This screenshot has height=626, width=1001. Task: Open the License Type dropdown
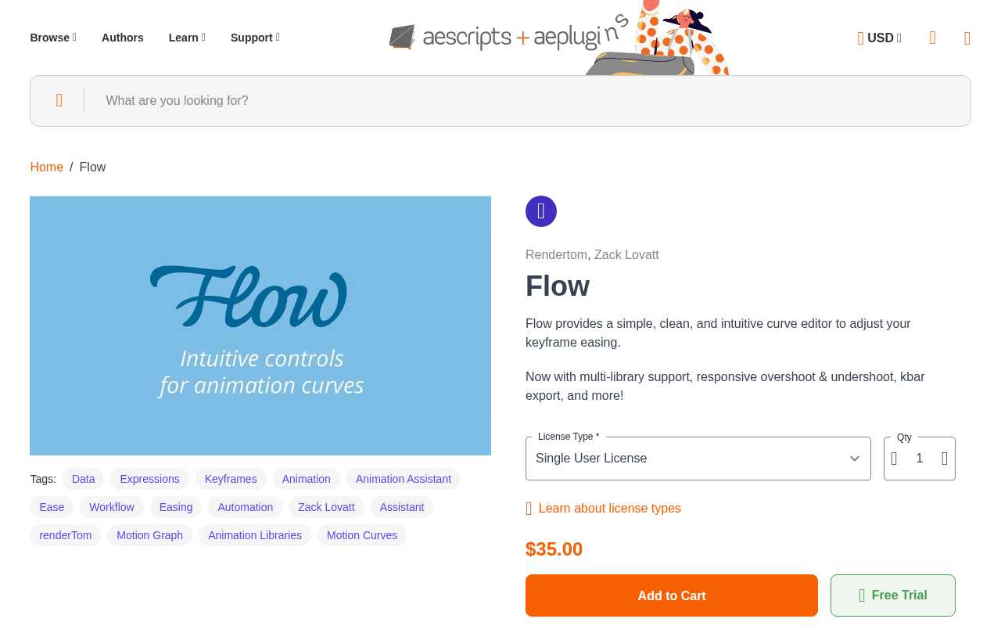tap(698, 459)
